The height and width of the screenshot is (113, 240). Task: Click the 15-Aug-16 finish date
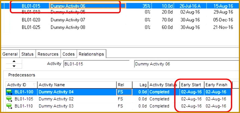223,6
